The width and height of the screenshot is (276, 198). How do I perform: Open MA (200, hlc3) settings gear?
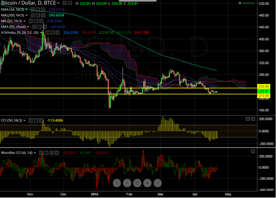[38, 15]
